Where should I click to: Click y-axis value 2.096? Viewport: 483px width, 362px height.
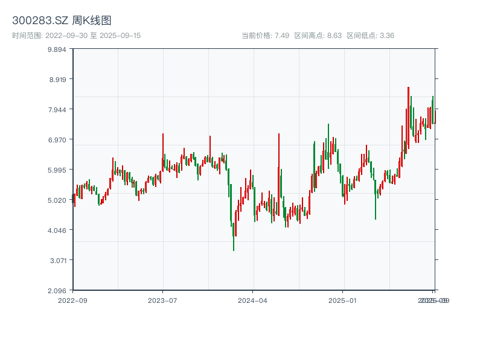click(57, 291)
